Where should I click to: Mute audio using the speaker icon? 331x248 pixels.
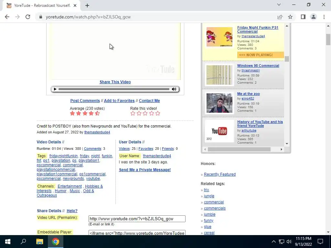pyautogui.click(x=174, y=89)
